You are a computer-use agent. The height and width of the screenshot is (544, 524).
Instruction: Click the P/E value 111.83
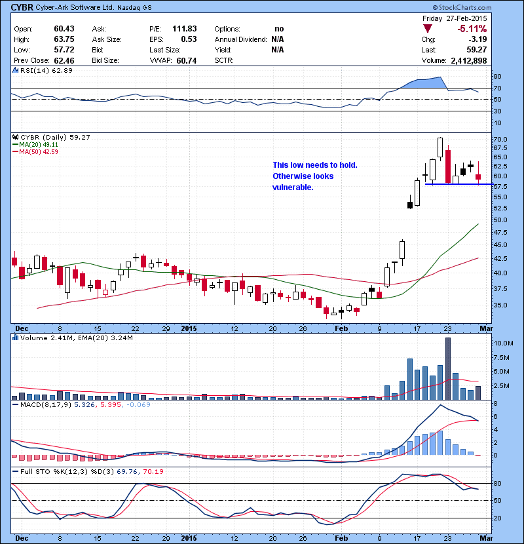click(x=185, y=29)
